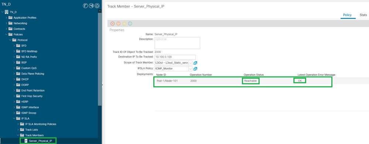Switch to the Policy tab
This screenshot has width=369, height=144.
tap(347, 15)
